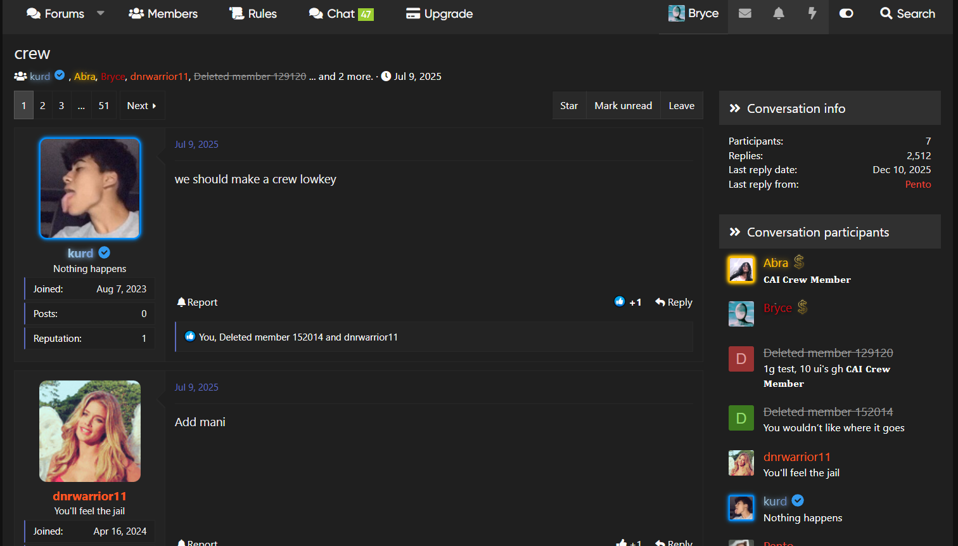Star this conversation
Viewport: 958px width, 546px height.
569,106
